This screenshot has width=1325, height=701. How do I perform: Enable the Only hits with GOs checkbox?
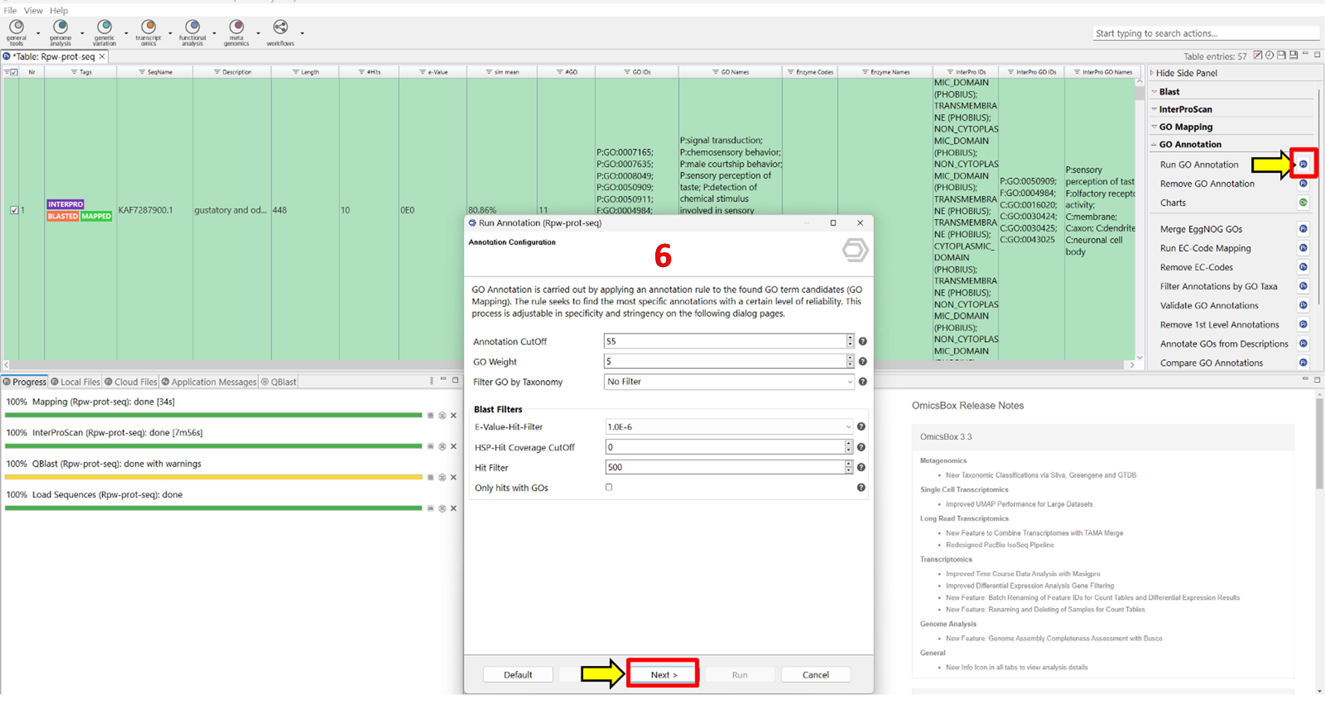(x=609, y=487)
